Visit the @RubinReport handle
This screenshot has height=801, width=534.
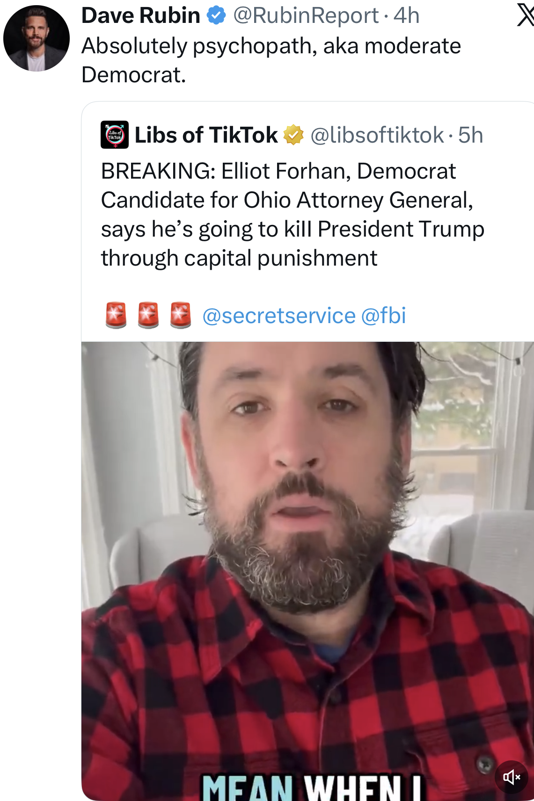tap(306, 16)
